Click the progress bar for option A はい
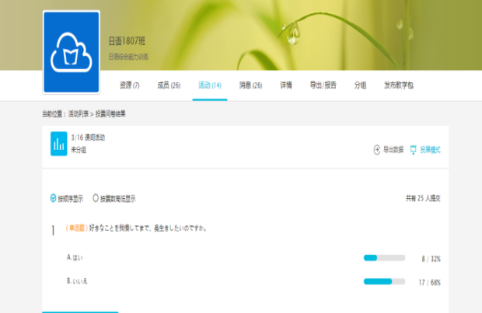Viewport: 482px width, 313px height. click(x=384, y=257)
